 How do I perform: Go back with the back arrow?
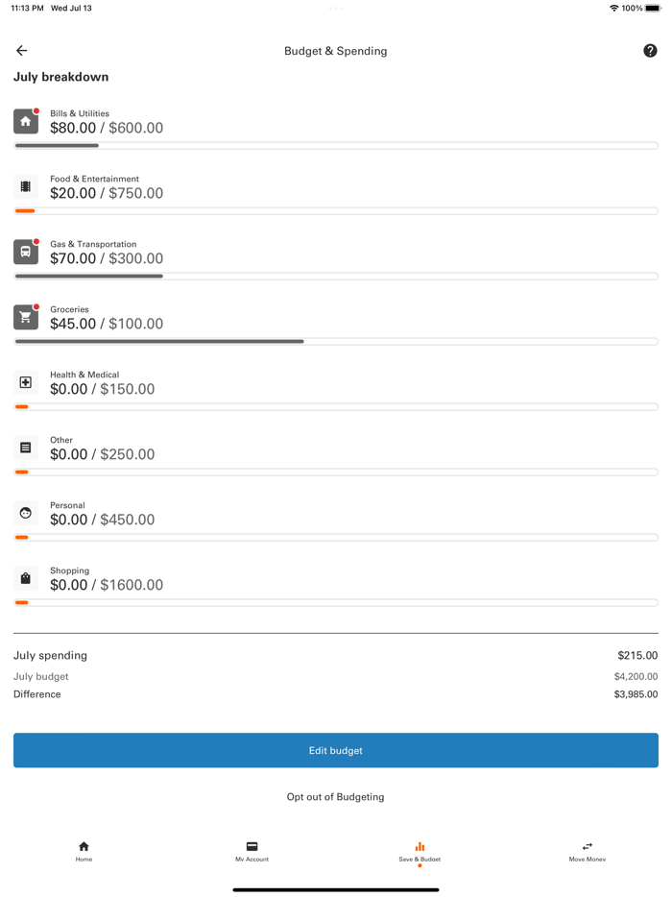tap(21, 50)
